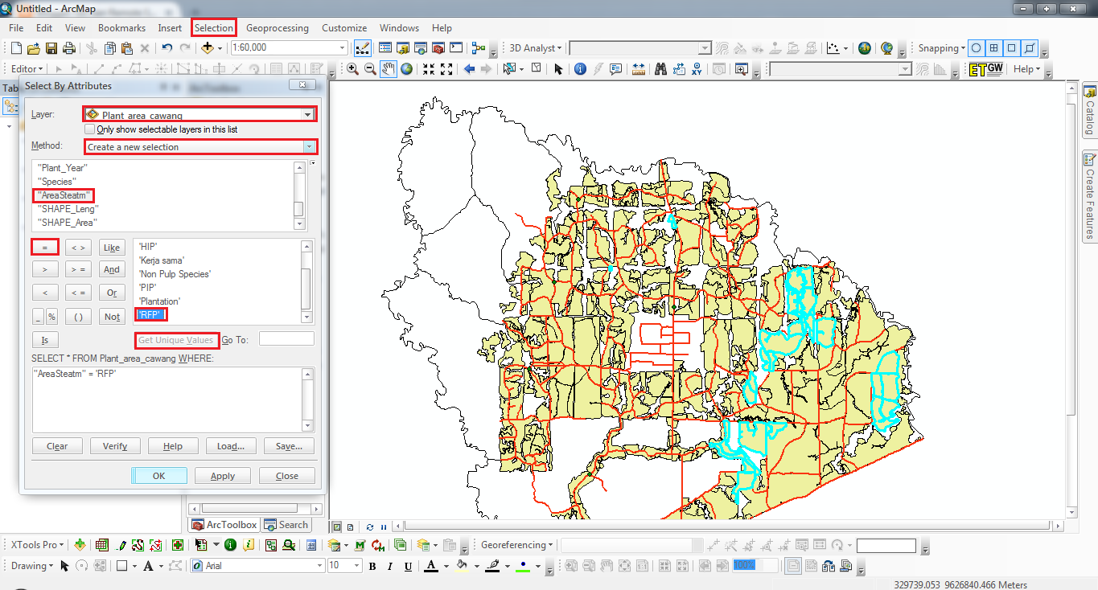Toggle underline text in Drawing toolbar
Image resolution: width=1098 pixels, height=590 pixels.
[x=408, y=566]
